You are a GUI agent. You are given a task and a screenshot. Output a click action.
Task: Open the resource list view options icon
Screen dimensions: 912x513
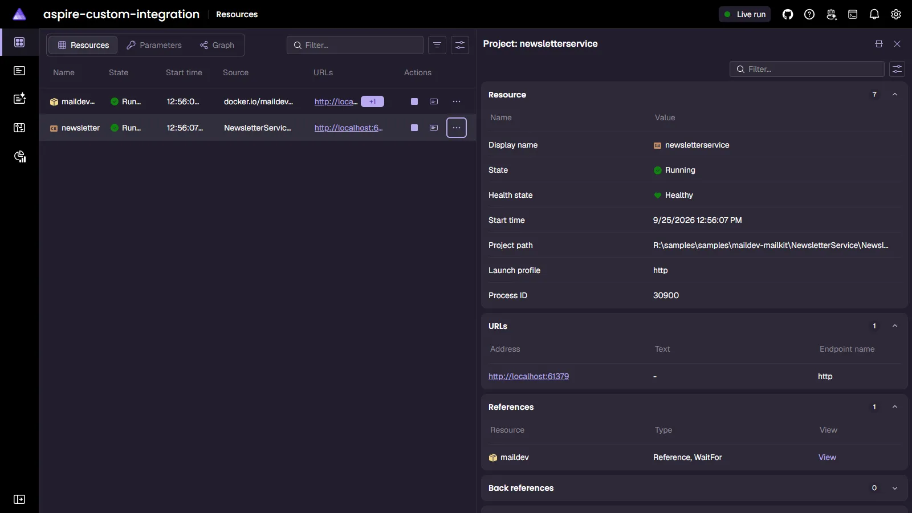pyautogui.click(x=460, y=45)
